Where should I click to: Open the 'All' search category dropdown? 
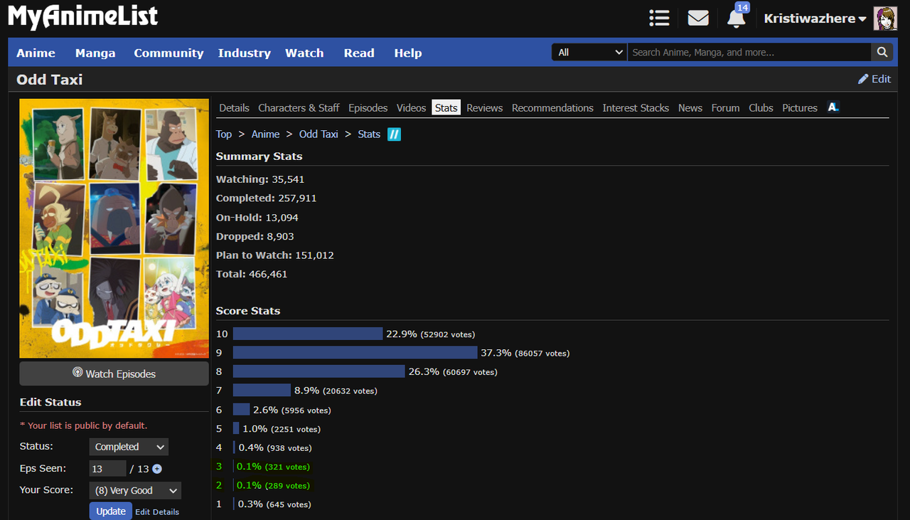(x=589, y=52)
